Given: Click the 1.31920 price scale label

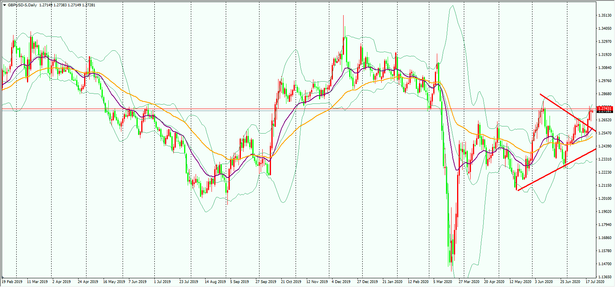Looking at the screenshot, I should click(x=604, y=55).
